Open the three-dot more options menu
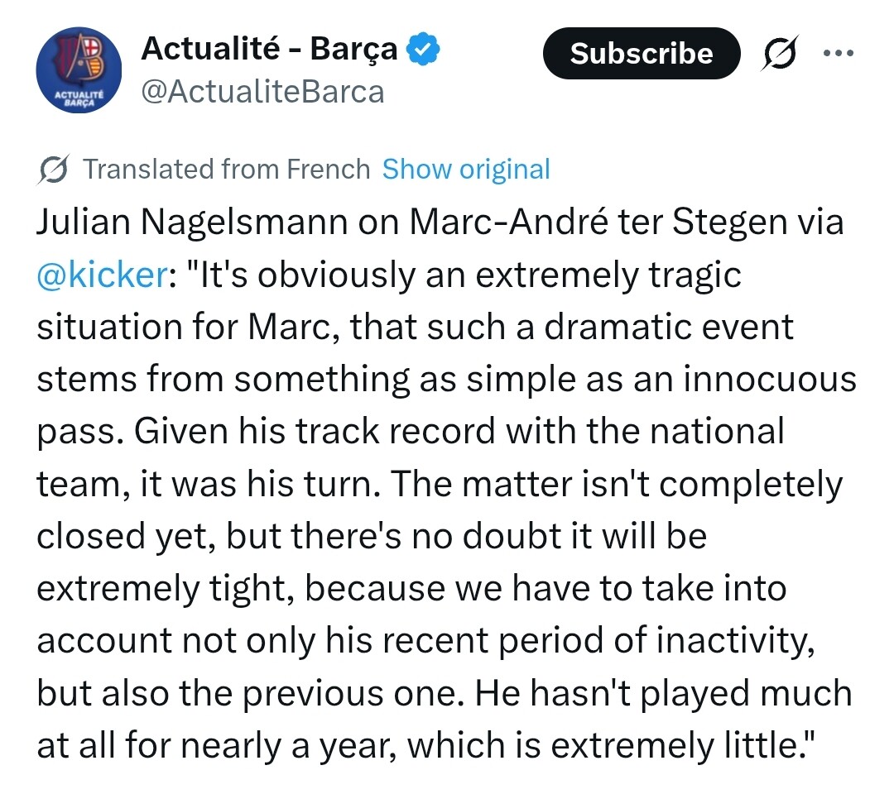The width and height of the screenshot is (894, 794). pyautogui.click(x=837, y=52)
